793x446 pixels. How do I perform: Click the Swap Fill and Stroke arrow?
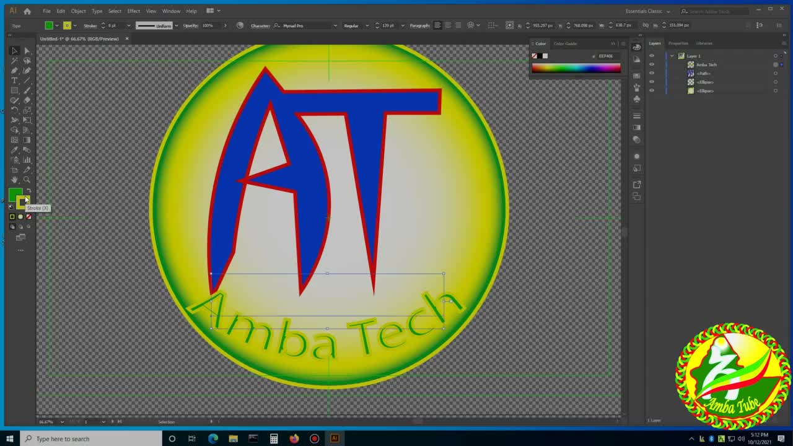click(x=27, y=191)
